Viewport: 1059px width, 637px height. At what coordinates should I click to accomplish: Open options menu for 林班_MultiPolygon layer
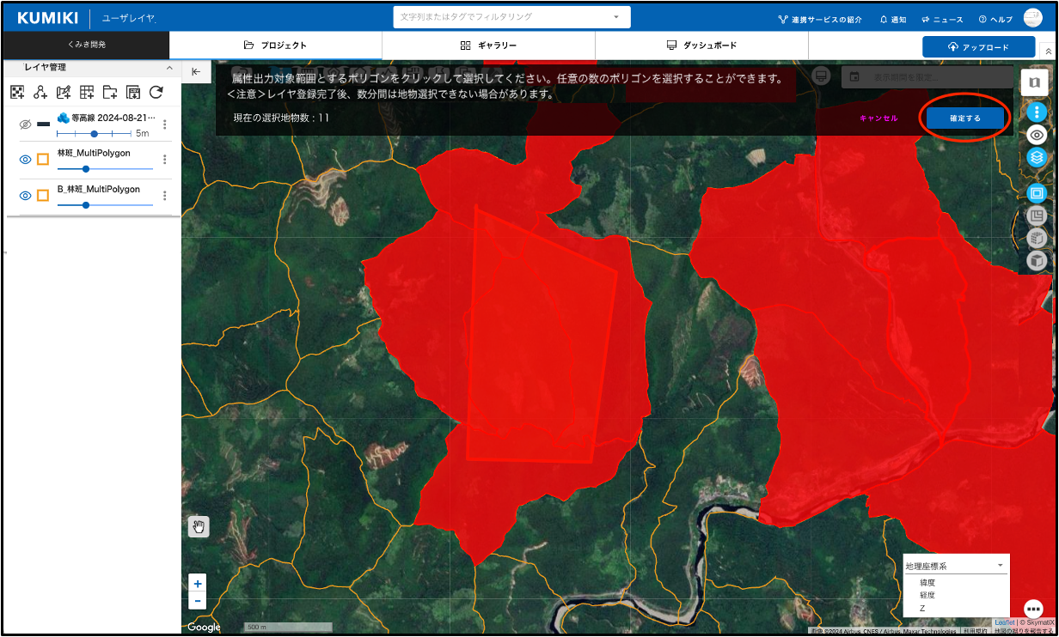tap(164, 159)
